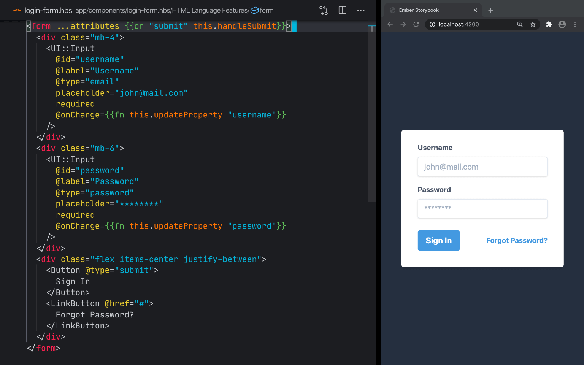This screenshot has height=365, width=584.
Task: Navigate back in the browser
Action: pyautogui.click(x=390, y=24)
